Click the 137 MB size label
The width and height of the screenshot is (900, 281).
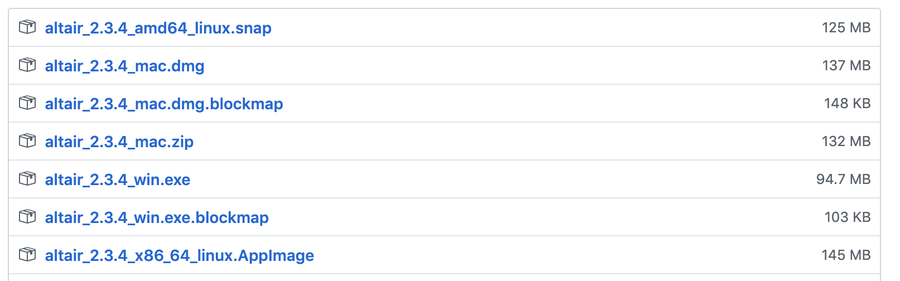point(846,65)
